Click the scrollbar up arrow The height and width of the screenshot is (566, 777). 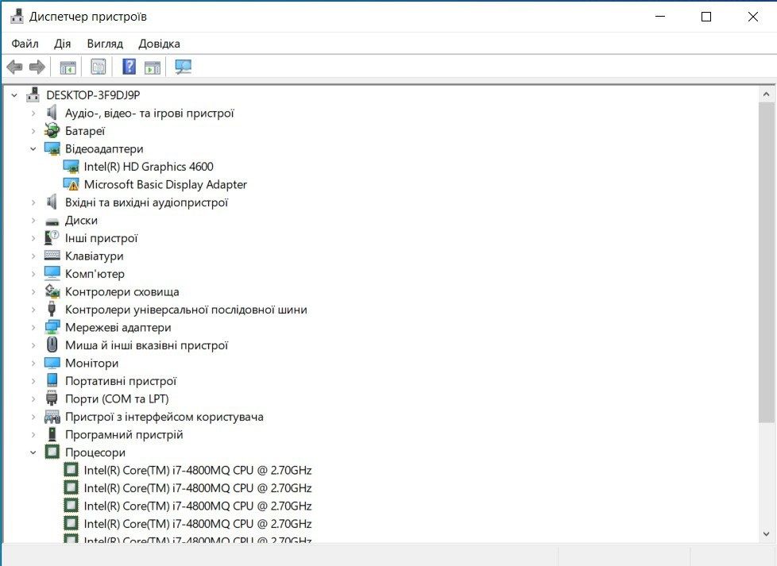coord(766,94)
